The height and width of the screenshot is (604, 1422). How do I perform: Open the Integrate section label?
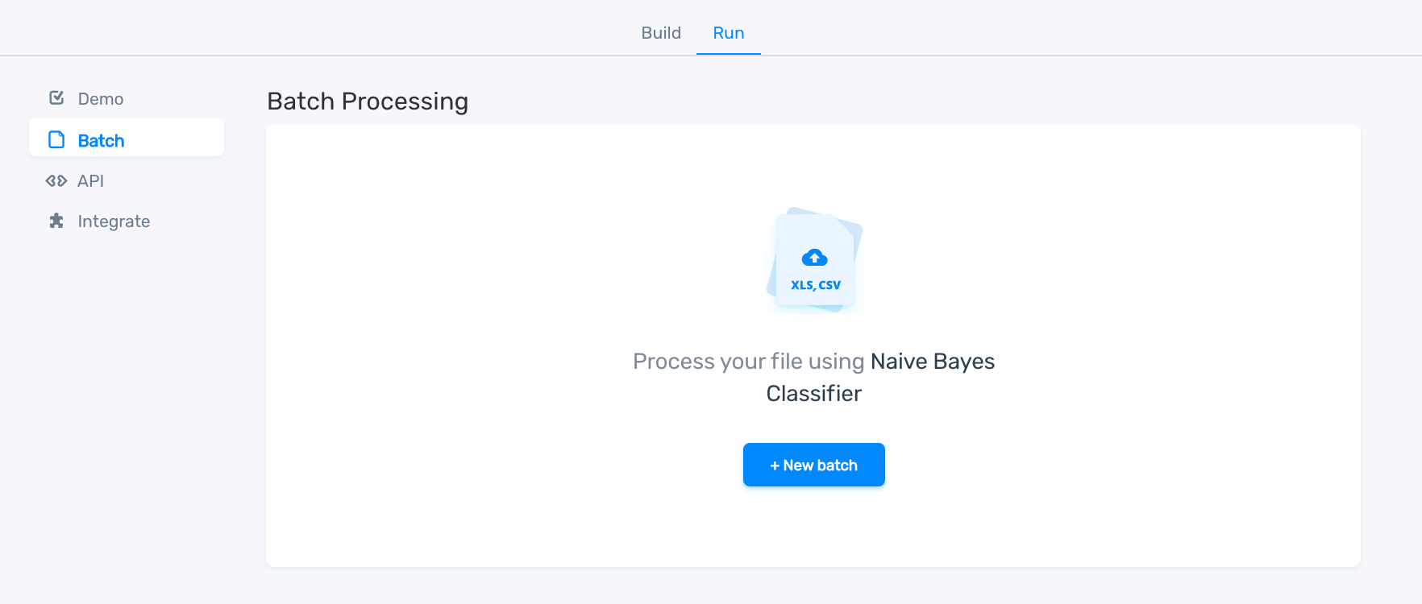pyautogui.click(x=114, y=221)
